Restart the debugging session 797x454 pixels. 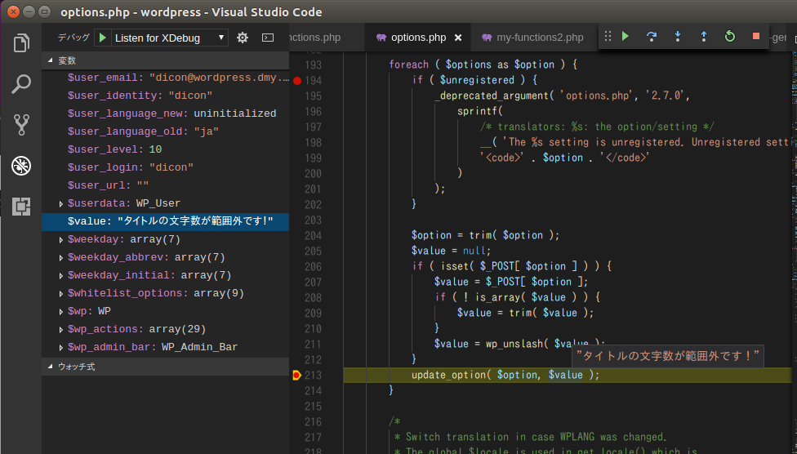[x=730, y=37]
